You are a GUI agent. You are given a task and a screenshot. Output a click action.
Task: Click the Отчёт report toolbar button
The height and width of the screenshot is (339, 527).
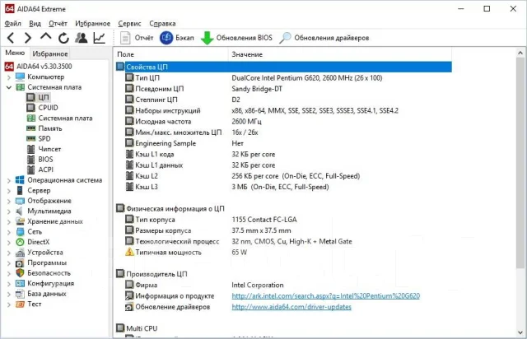137,38
